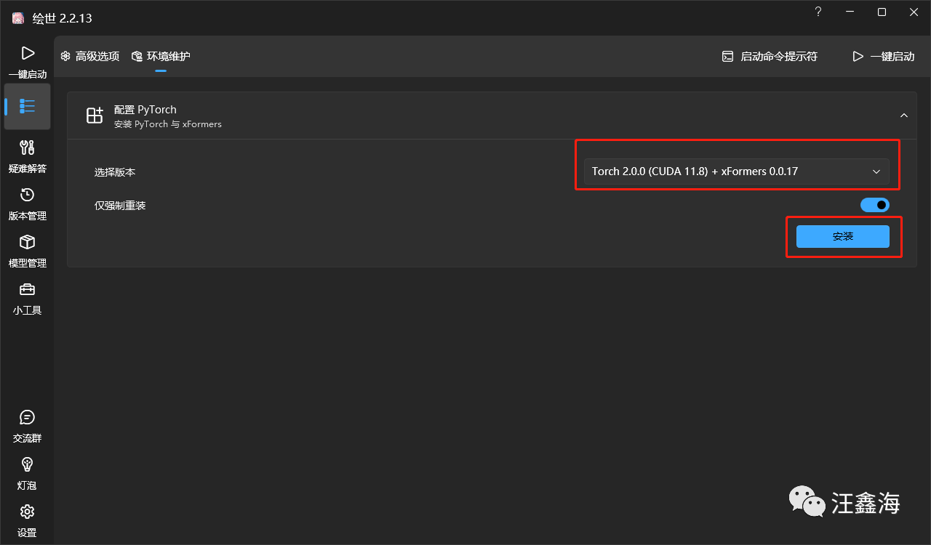931x545 pixels.
Task: Click the help question mark in title bar
Action: 818,12
